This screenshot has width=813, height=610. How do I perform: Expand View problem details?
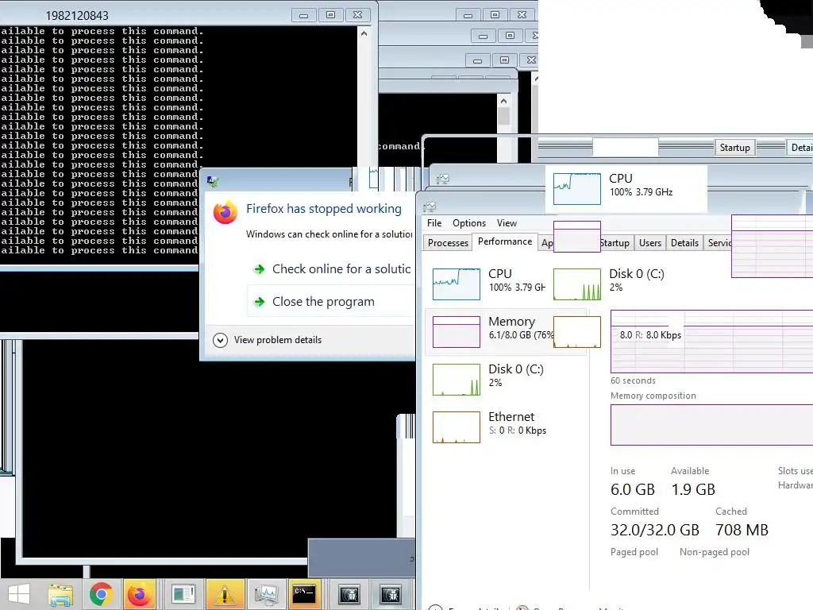[x=268, y=340]
